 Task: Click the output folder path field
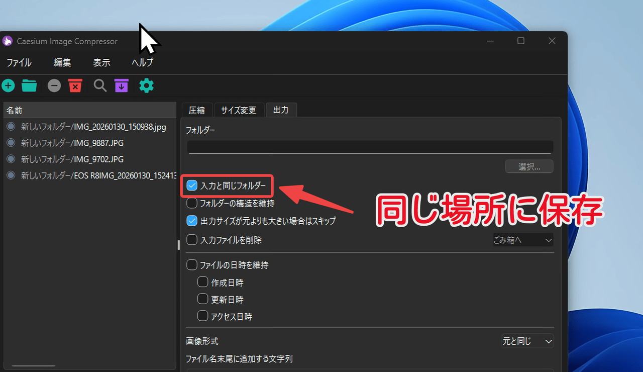point(370,147)
